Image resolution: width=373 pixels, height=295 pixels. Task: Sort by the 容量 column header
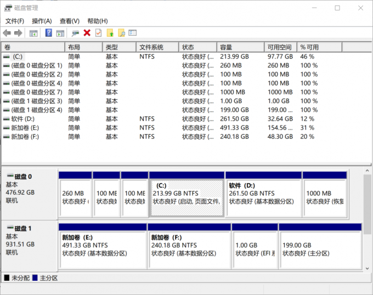point(241,47)
